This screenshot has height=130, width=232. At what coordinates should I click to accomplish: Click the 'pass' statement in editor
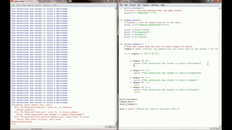coord(136,85)
